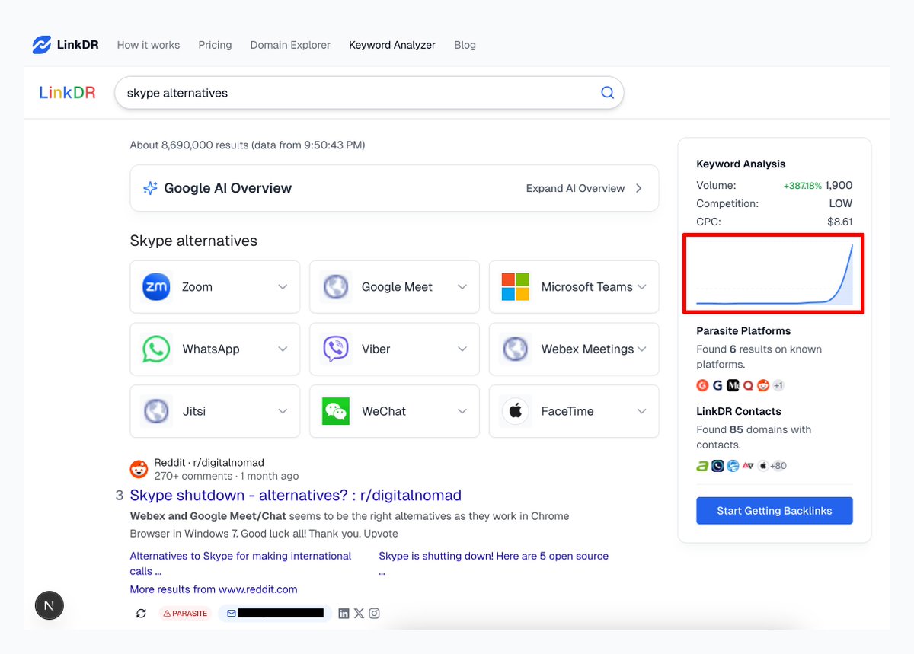Click the +80 contacts overflow badge

point(778,466)
